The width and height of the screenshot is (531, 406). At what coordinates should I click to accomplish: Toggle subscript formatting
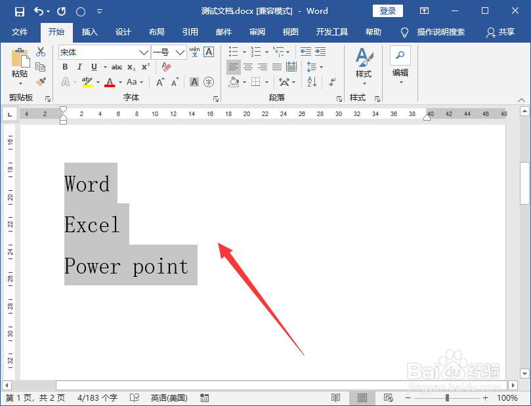pos(131,67)
